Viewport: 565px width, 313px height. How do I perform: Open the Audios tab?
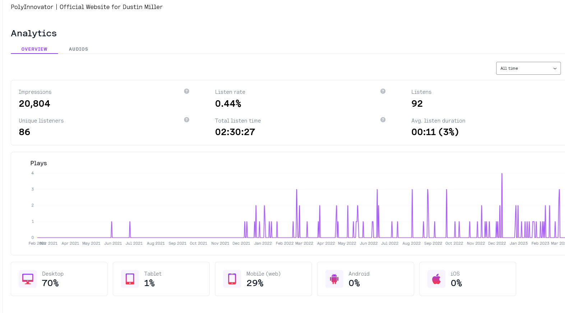tap(78, 49)
